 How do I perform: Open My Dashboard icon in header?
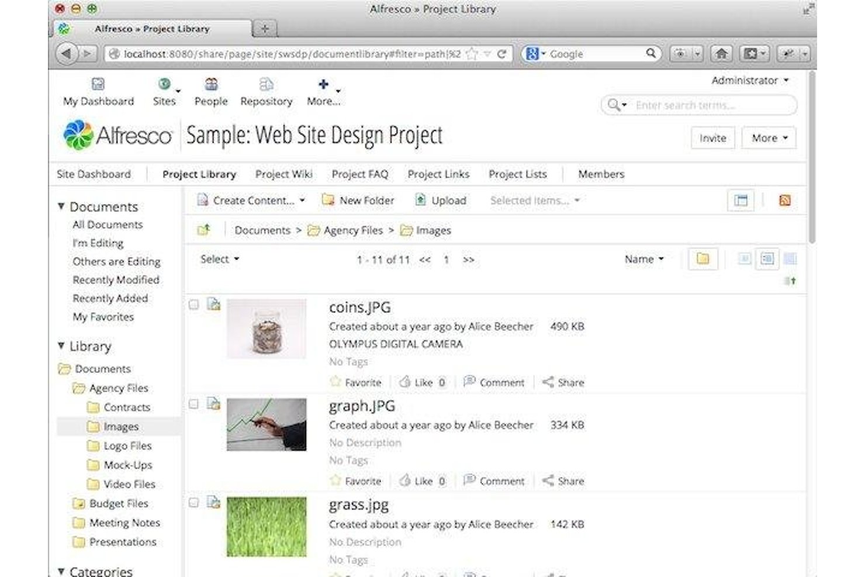coord(98,84)
